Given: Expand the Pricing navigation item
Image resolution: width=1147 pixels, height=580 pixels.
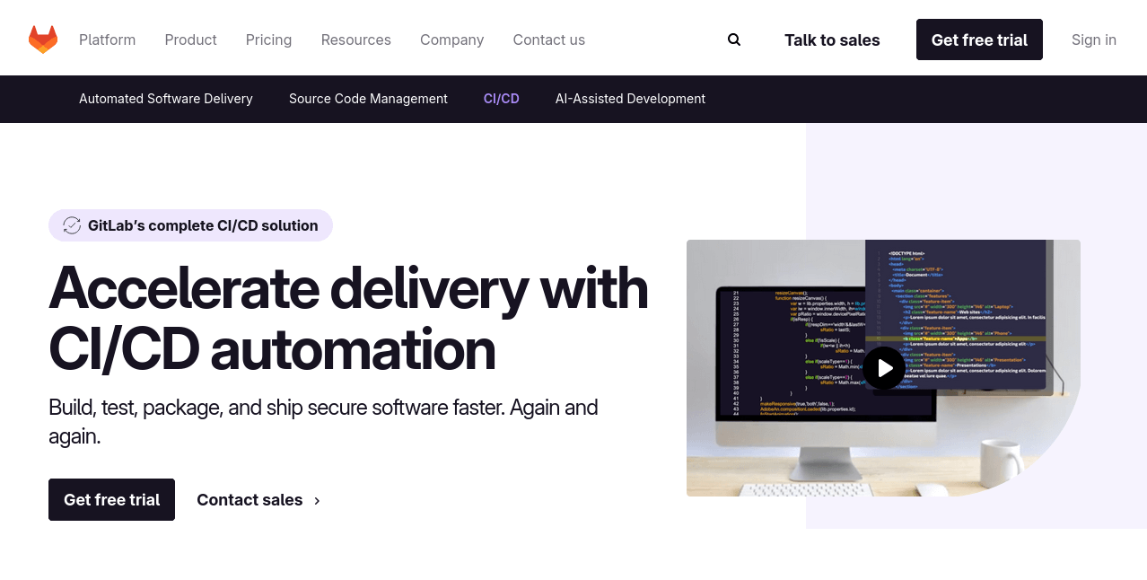Looking at the screenshot, I should pos(268,40).
